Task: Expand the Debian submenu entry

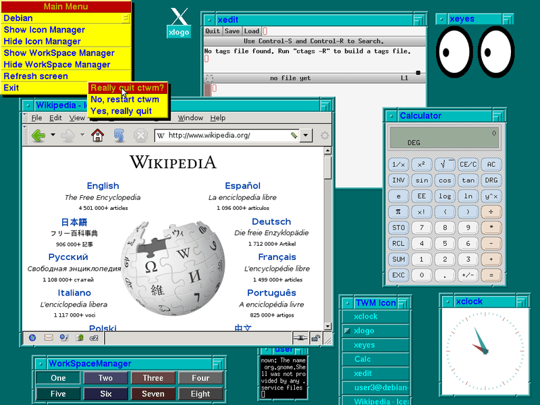Action: (x=66, y=18)
